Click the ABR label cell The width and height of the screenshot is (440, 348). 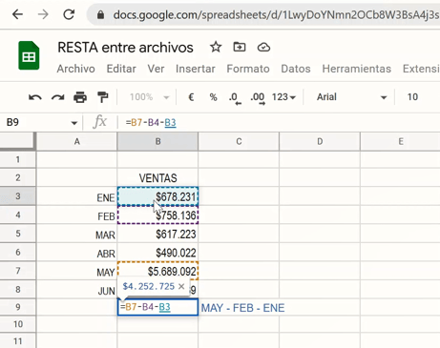click(76, 253)
